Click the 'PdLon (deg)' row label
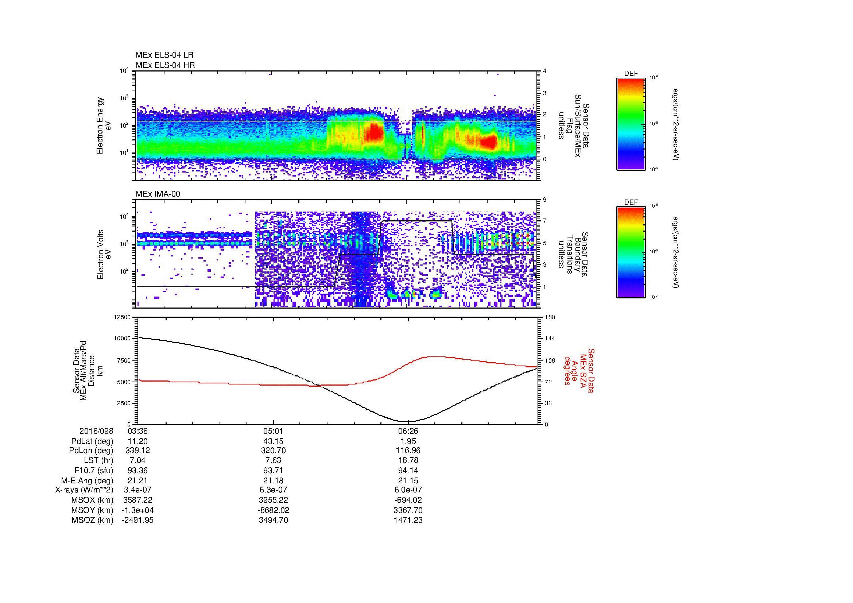The image size is (853, 603). (92, 451)
